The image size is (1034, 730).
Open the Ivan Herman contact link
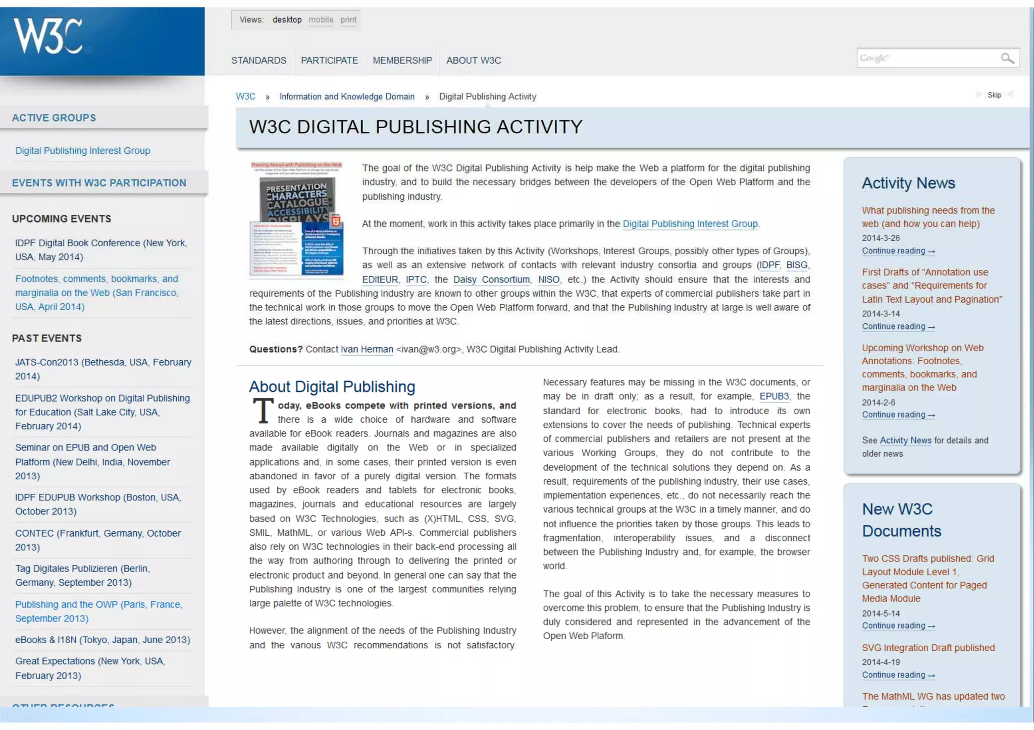[x=367, y=349]
